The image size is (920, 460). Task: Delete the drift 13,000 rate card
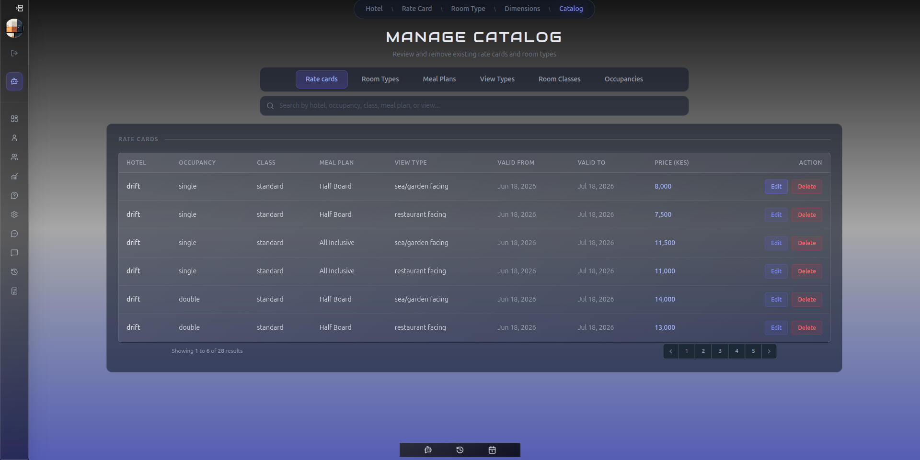[x=806, y=328]
